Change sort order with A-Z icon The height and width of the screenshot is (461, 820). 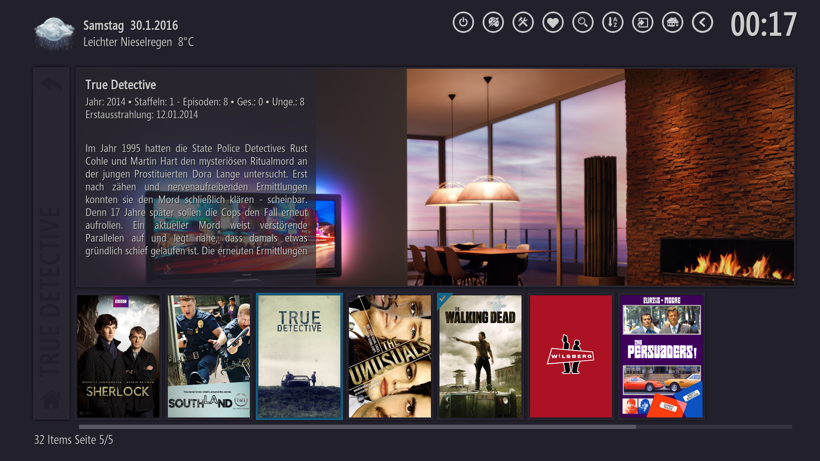click(x=613, y=22)
